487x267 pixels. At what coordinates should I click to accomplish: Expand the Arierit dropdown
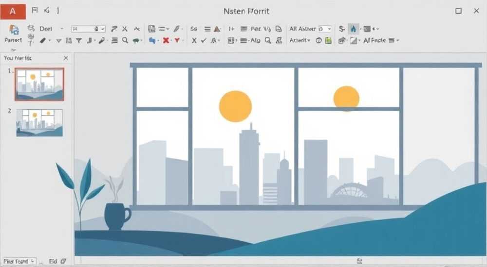click(x=300, y=40)
